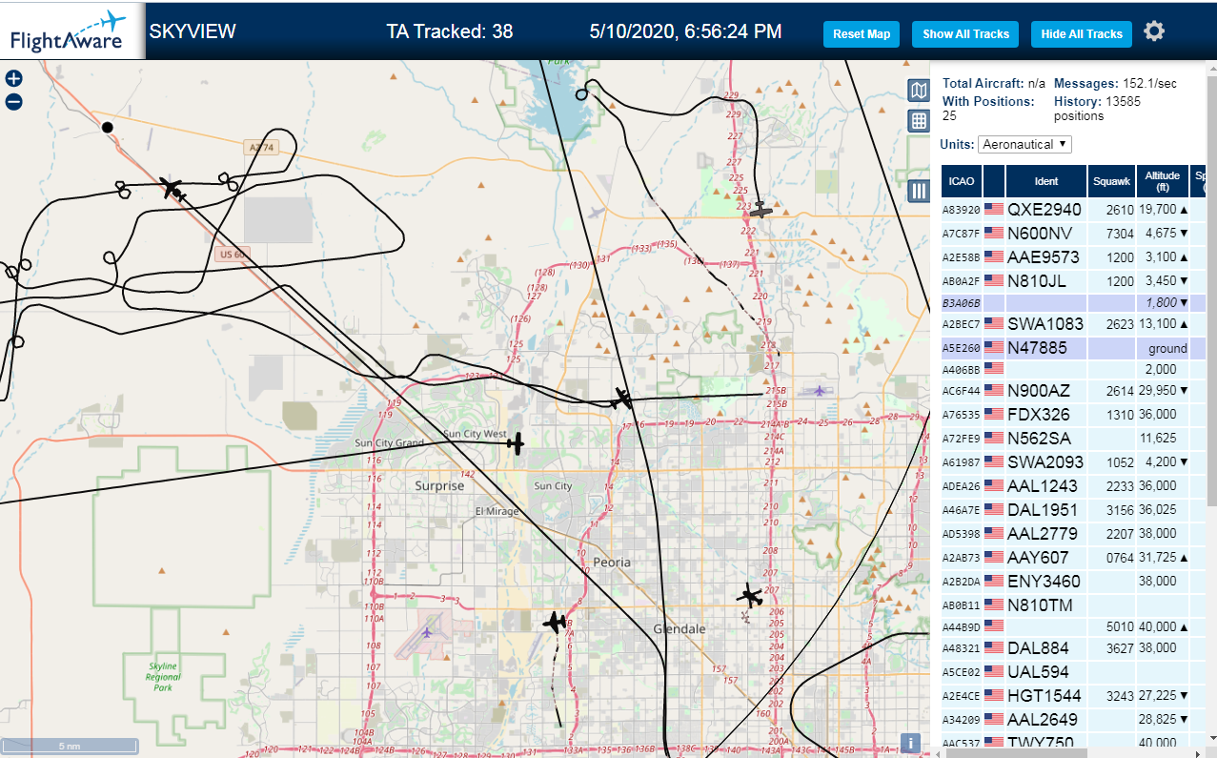The image size is (1217, 758).
Task: Select aircraft icon near marker 17
Action: click(622, 398)
